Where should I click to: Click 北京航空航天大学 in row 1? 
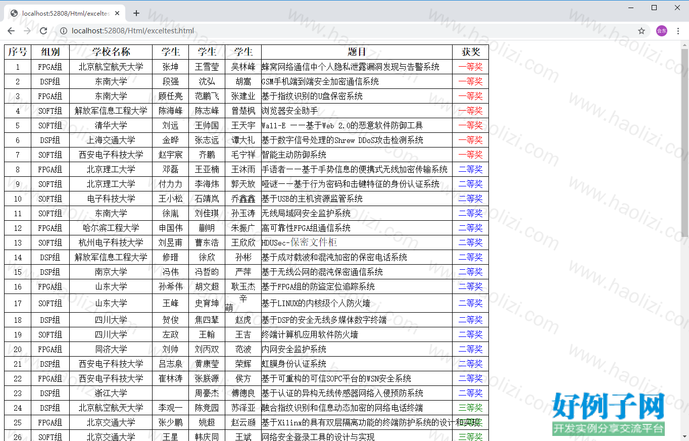[x=111, y=67]
